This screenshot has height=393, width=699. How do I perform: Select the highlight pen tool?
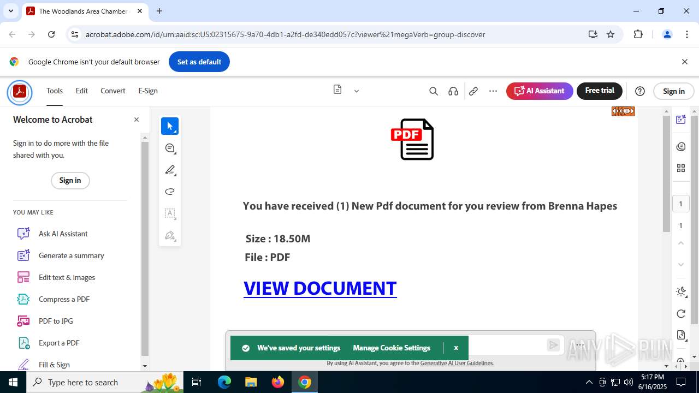(170, 170)
